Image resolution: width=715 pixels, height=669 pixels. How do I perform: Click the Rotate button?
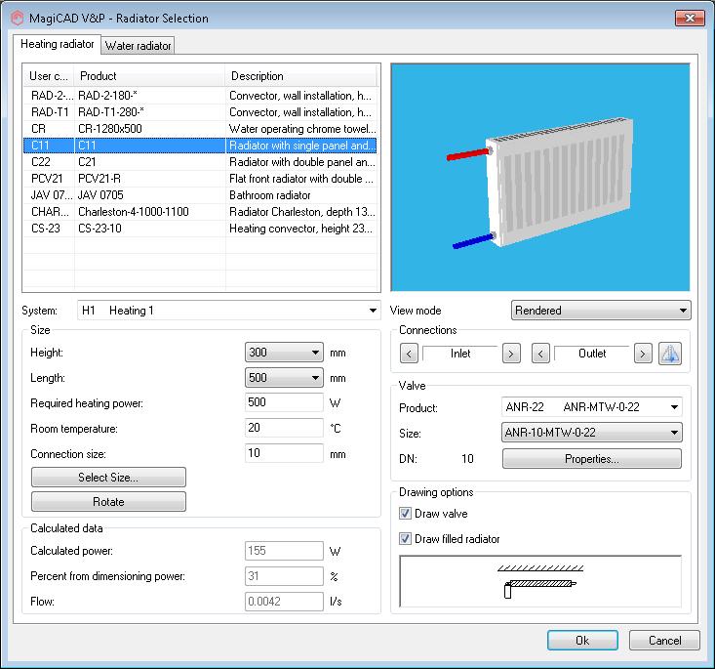(108, 502)
